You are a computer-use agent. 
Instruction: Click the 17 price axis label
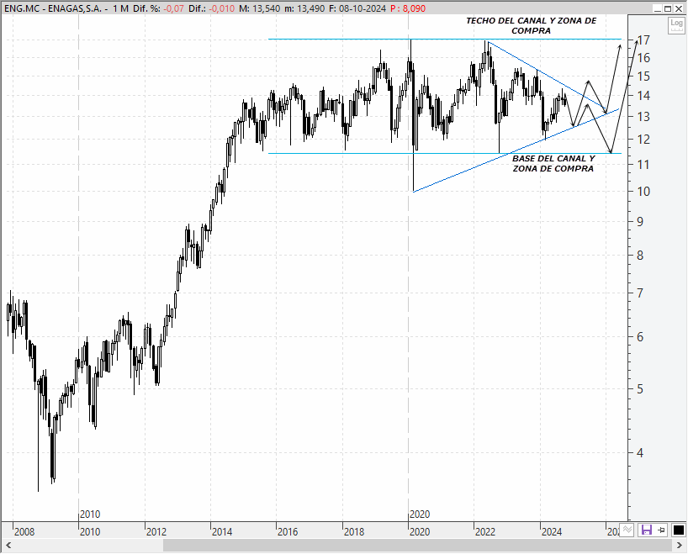[x=643, y=41]
